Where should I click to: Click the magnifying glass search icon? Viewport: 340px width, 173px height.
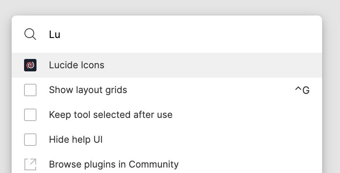[x=30, y=34]
